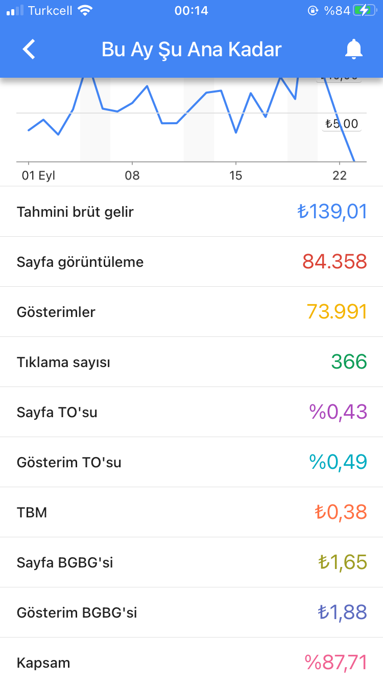Open the Sayfa BGBG'si metric
Viewport: 383px width, 682px height.
pyautogui.click(x=192, y=562)
